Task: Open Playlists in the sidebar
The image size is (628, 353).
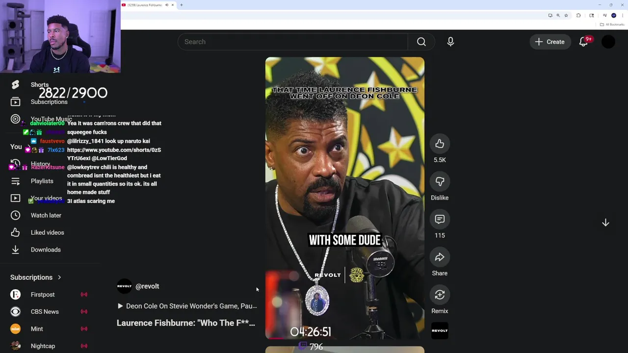Action: pyautogui.click(x=42, y=181)
